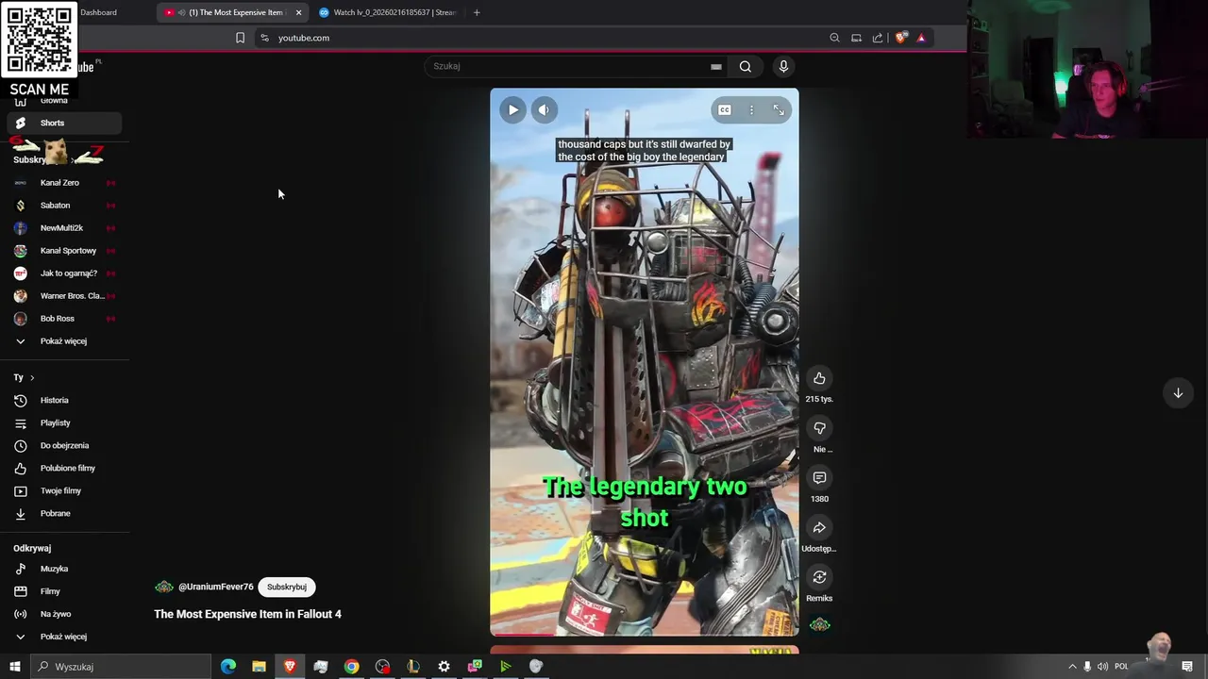
Task: Open Filmy under Odkrywaj
Action: 64,591
